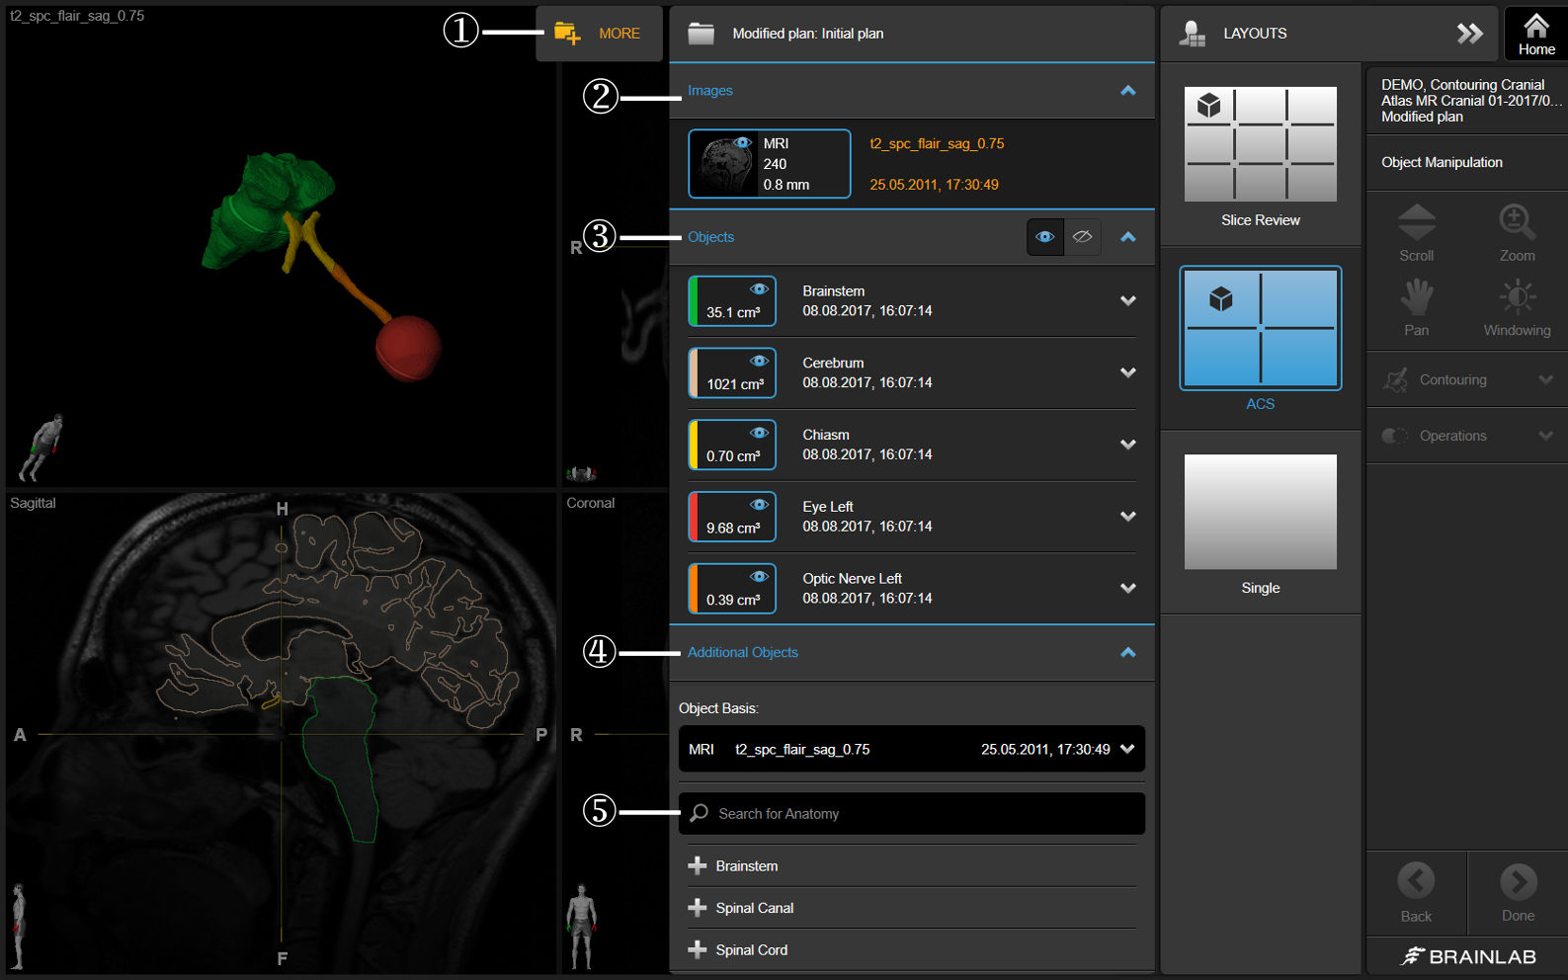Image resolution: width=1568 pixels, height=980 pixels.
Task: Collapse the Objects section chevron
Action: (1128, 237)
